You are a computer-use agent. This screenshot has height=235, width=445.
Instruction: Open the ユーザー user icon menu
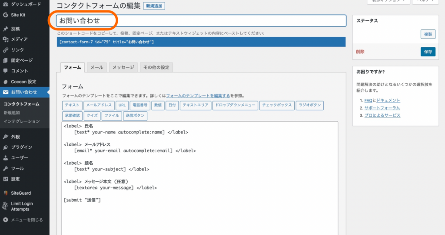point(5,158)
